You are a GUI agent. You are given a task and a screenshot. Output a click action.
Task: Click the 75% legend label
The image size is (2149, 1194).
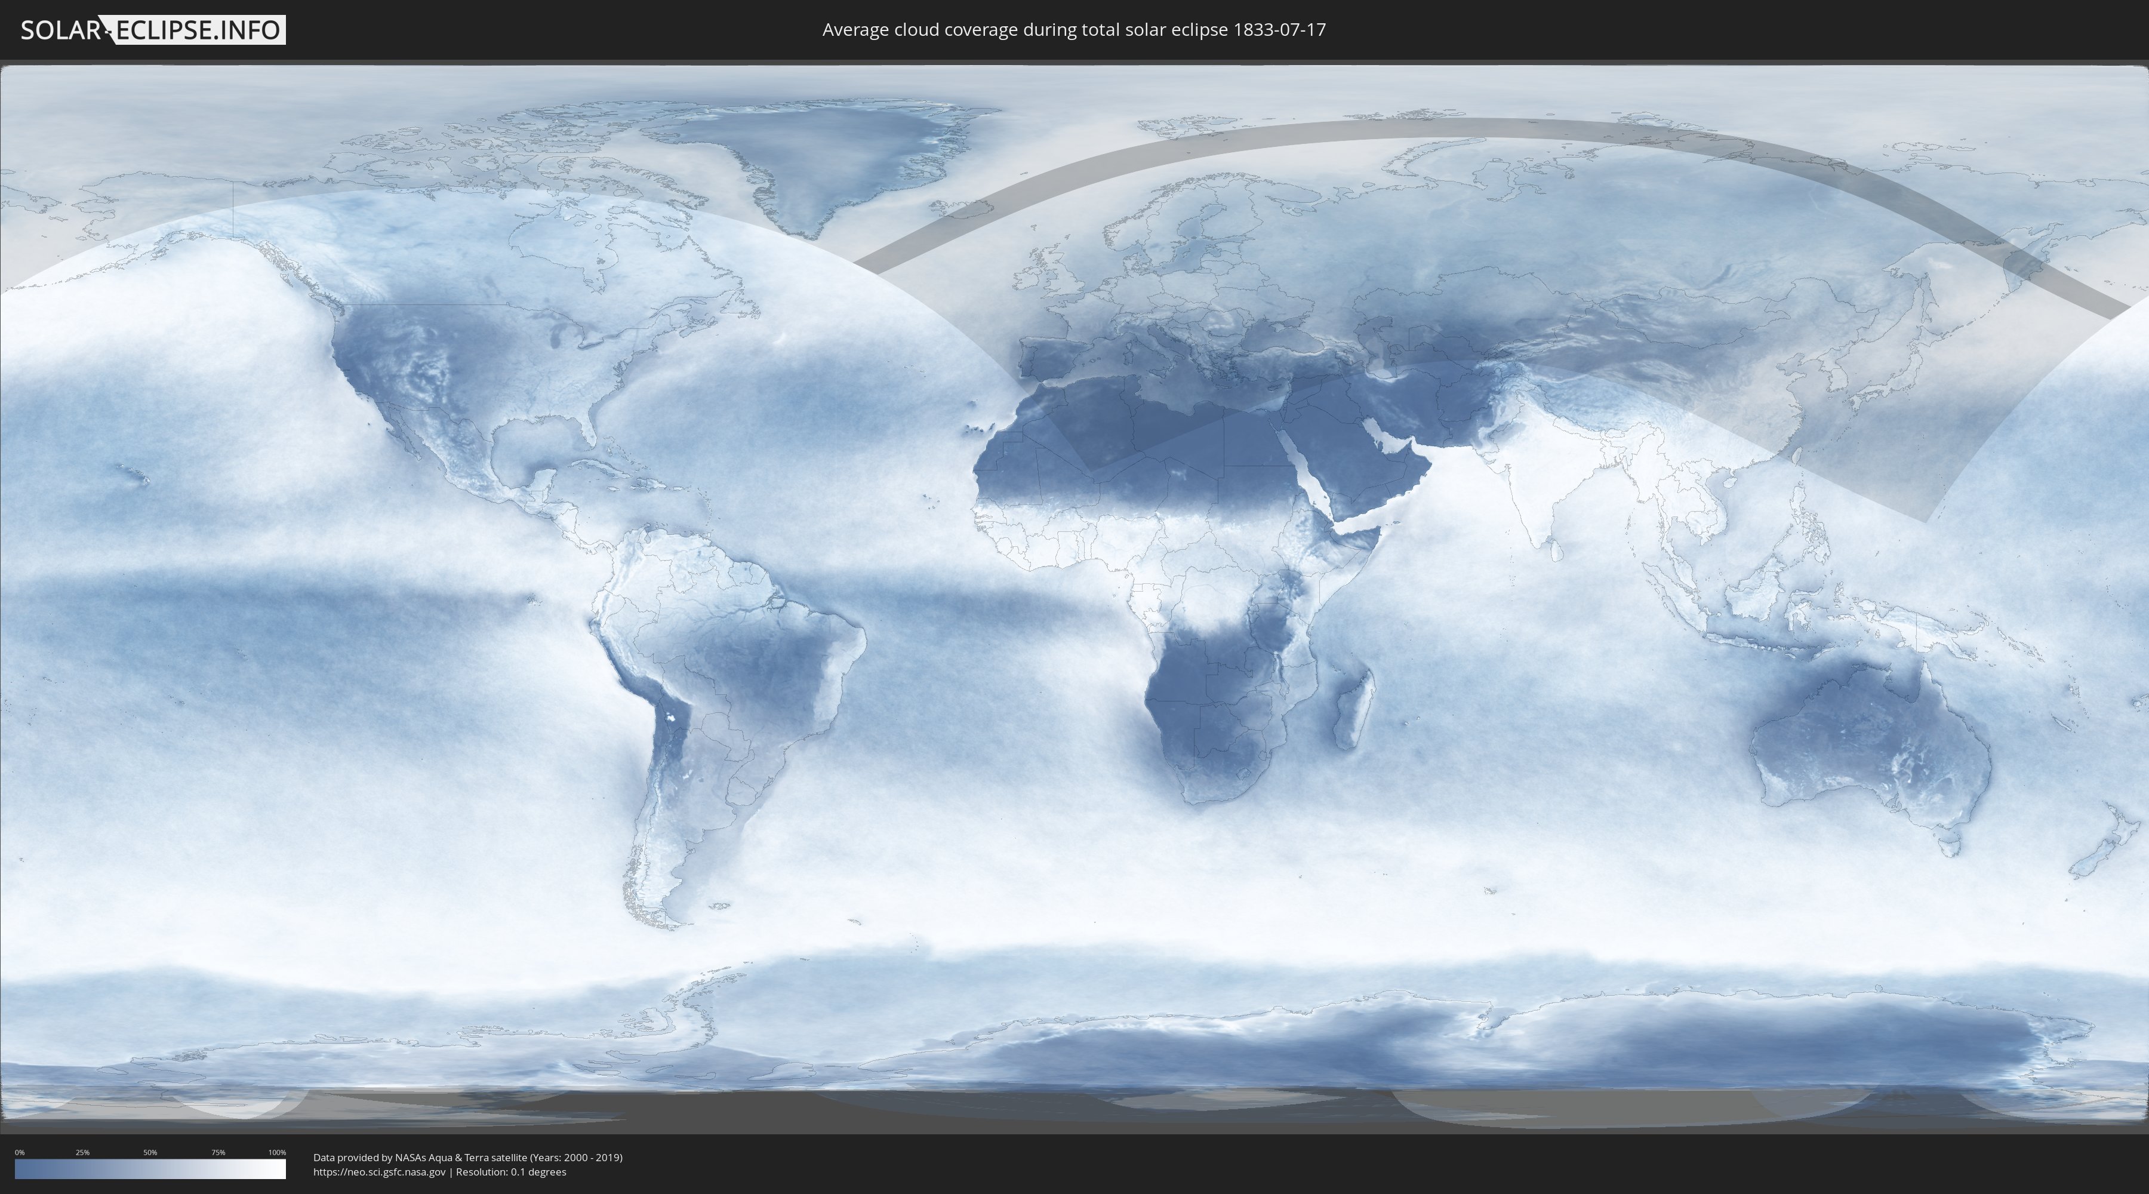pyautogui.click(x=218, y=1152)
